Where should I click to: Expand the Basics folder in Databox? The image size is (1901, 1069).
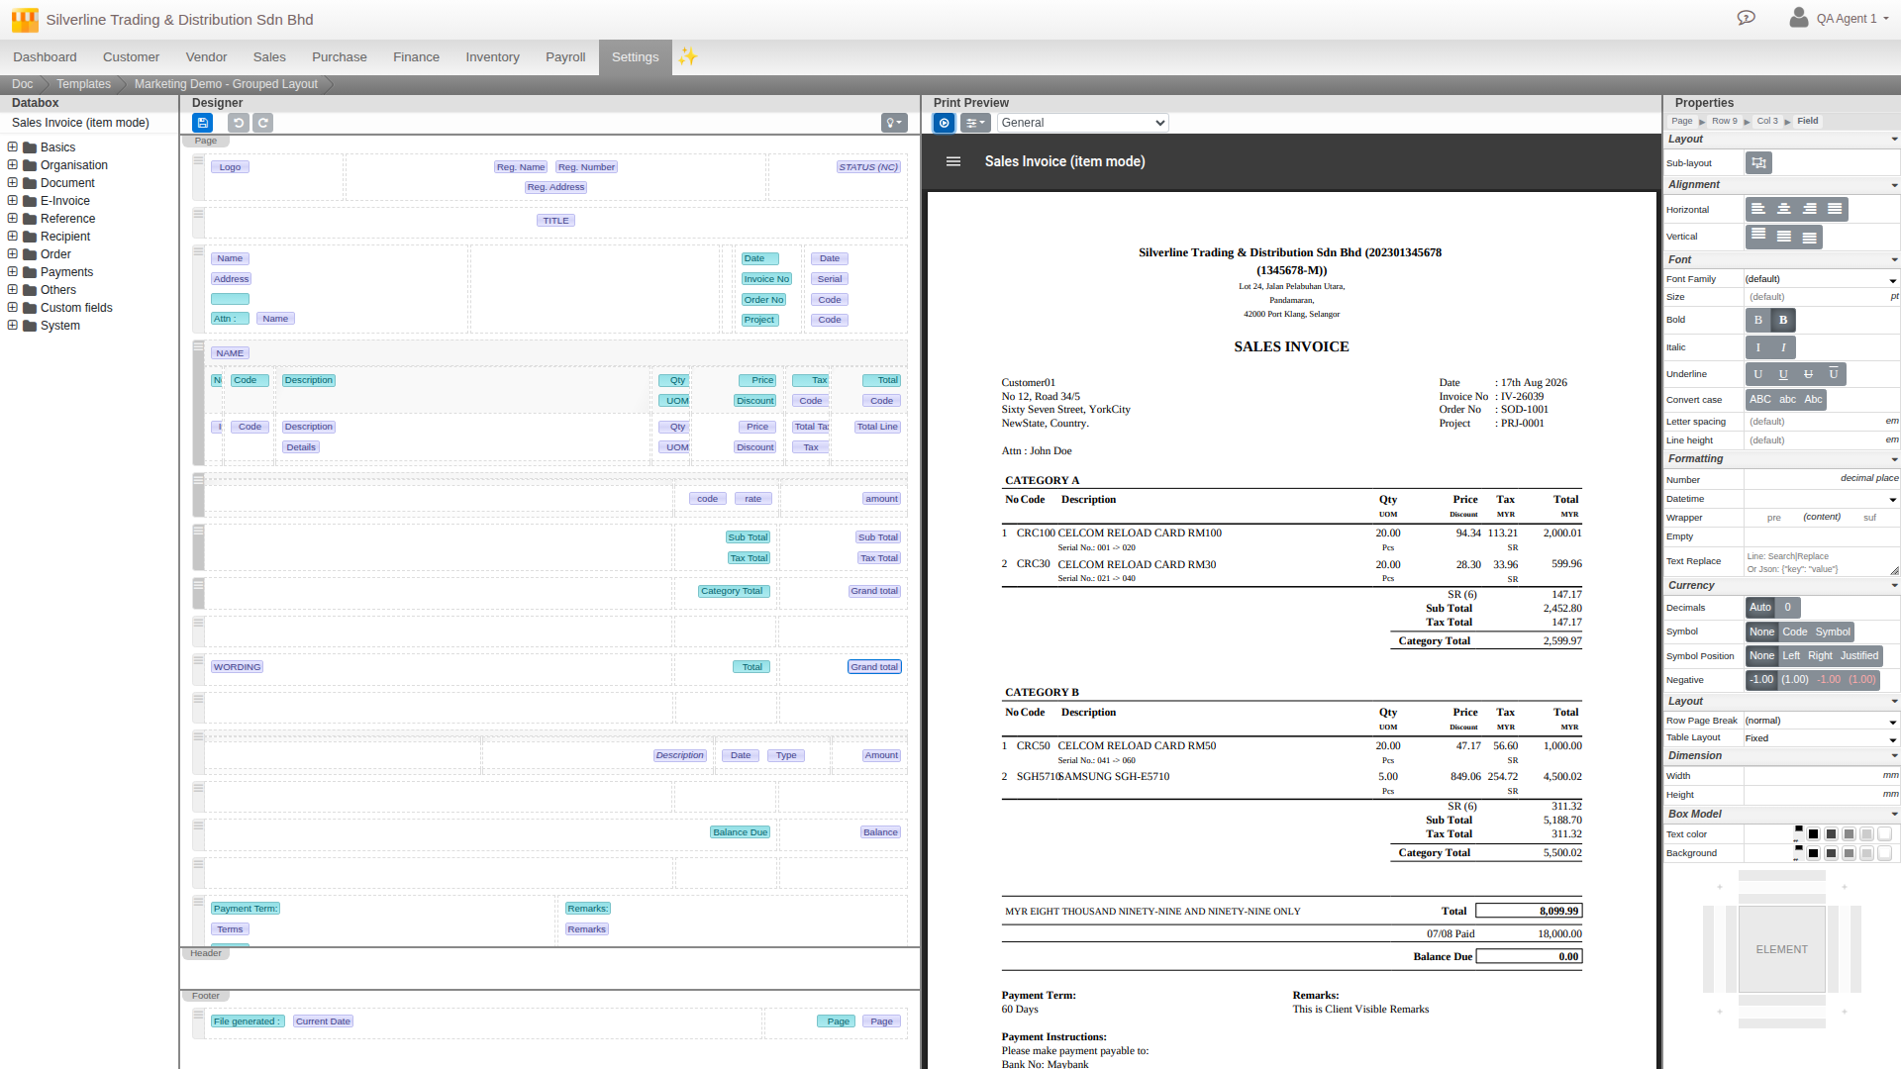pyautogui.click(x=13, y=146)
